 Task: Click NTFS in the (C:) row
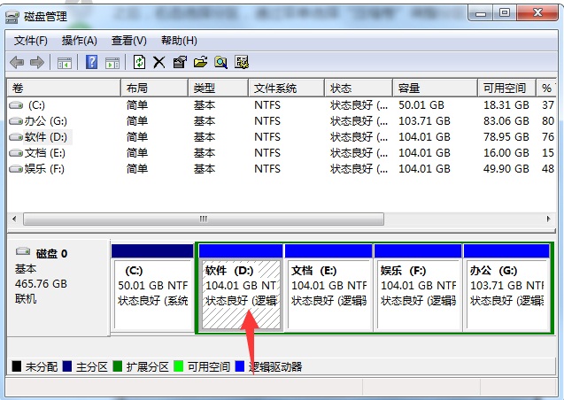[x=267, y=105]
